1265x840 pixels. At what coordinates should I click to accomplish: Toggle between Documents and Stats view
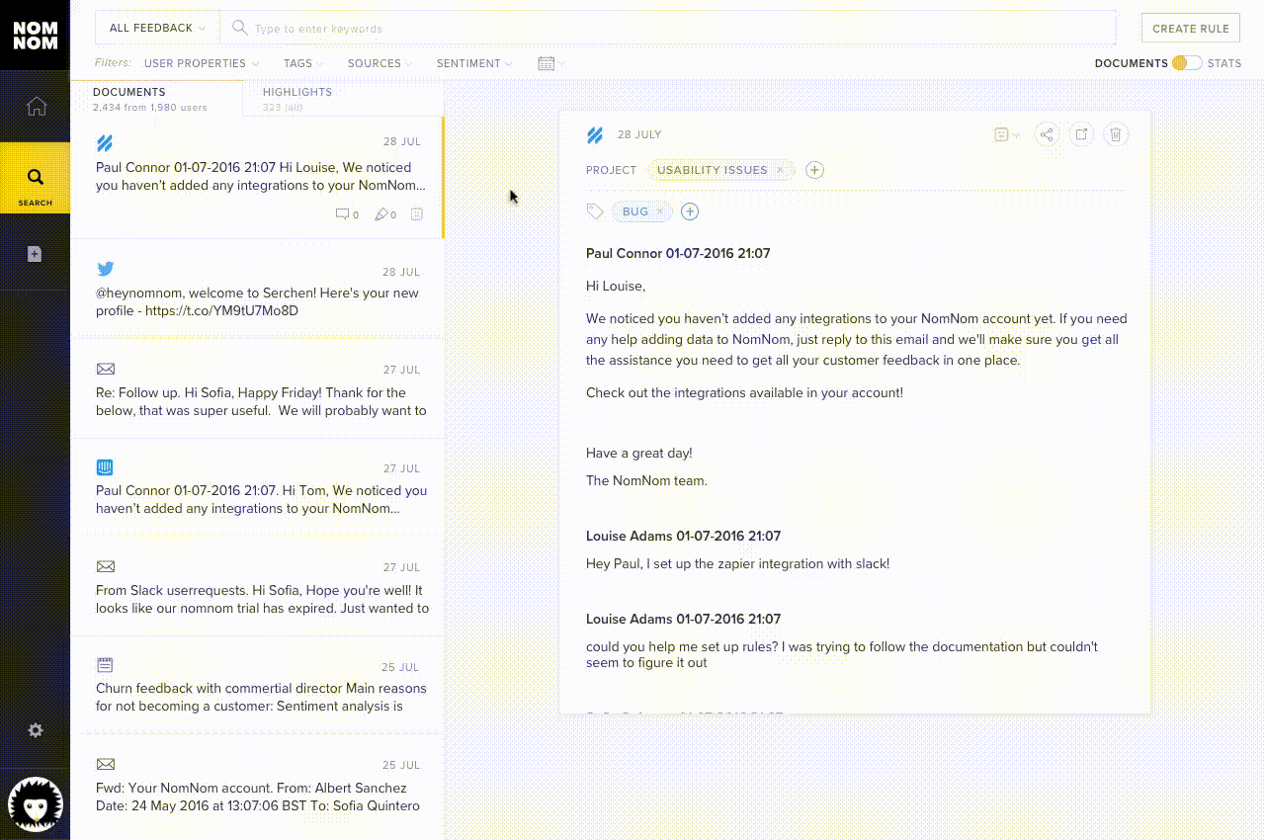[1186, 63]
